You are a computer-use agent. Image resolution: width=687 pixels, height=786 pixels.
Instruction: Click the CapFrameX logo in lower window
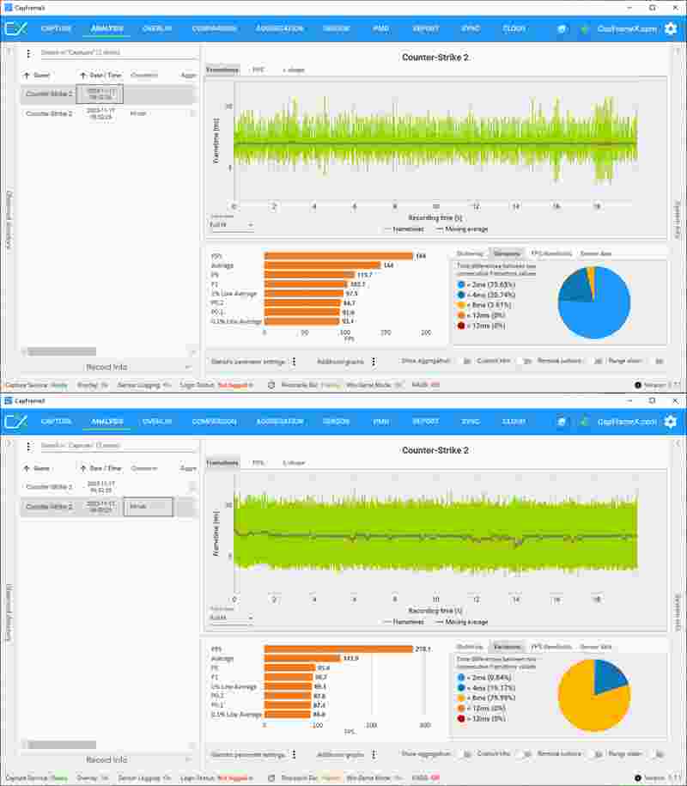15,422
